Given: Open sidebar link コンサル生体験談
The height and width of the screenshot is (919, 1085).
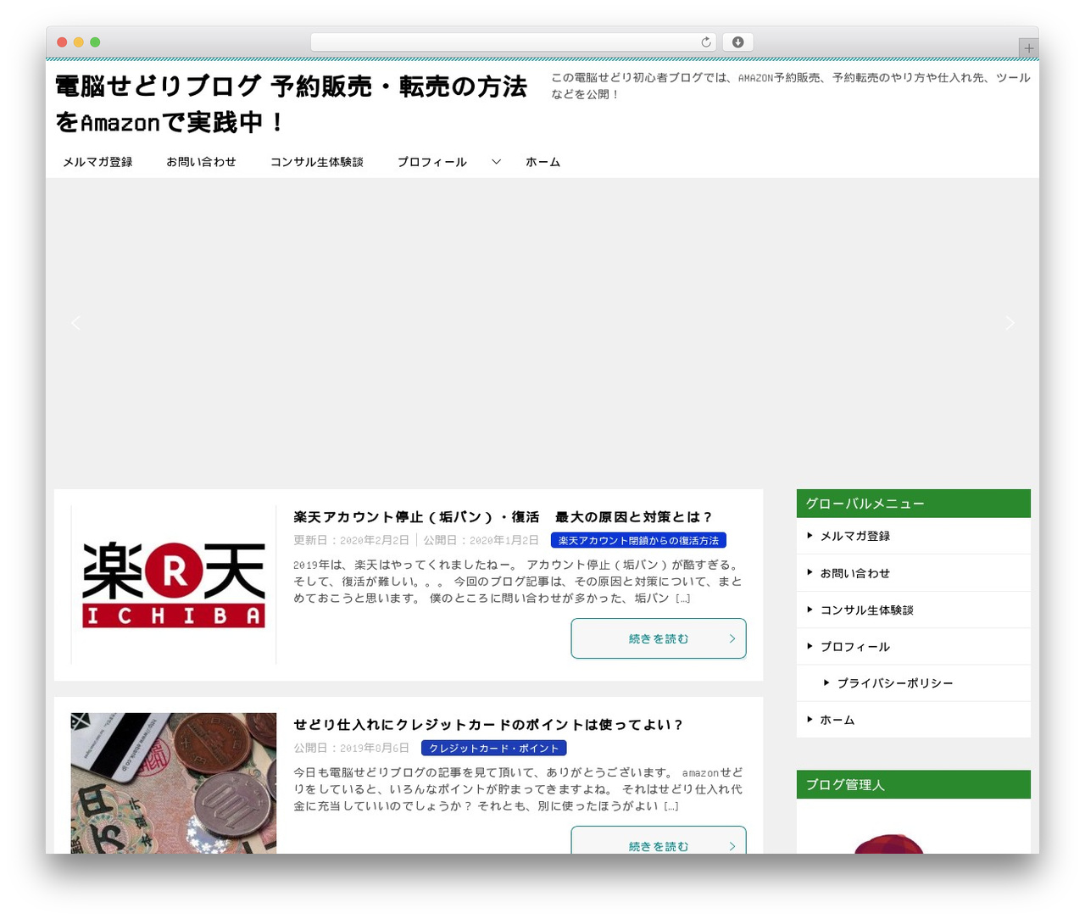Looking at the screenshot, I should coord(867,610).
